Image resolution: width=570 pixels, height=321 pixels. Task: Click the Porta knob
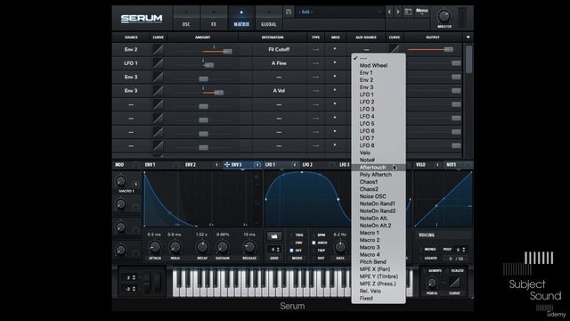[x=432, y=283]
